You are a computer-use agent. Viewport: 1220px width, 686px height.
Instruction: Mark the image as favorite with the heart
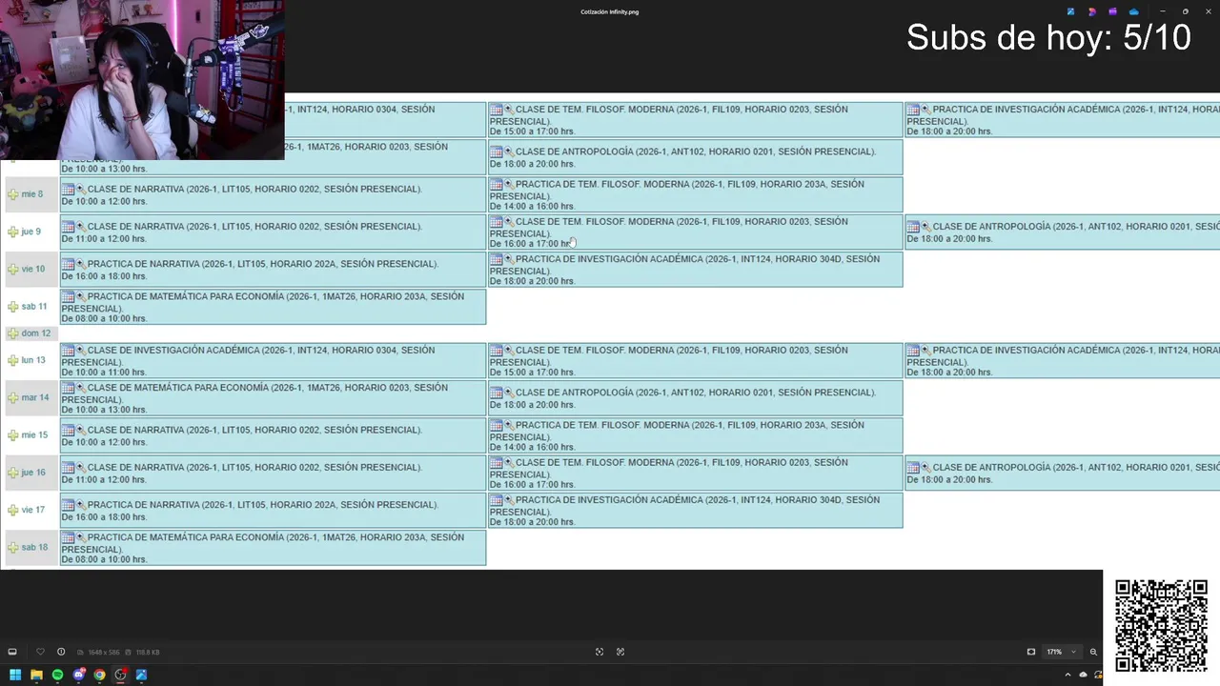(x=40, y=652)
